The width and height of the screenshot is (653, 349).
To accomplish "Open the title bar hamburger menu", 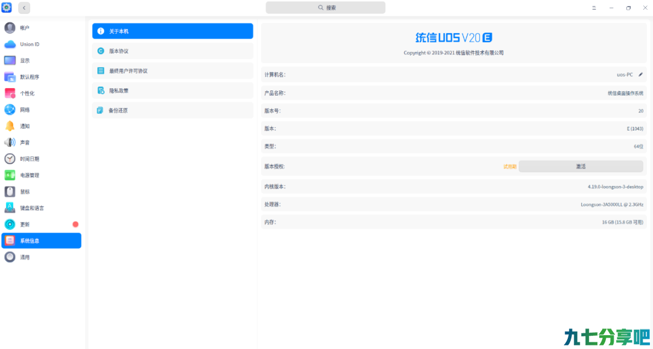I will tap(594, 7).
